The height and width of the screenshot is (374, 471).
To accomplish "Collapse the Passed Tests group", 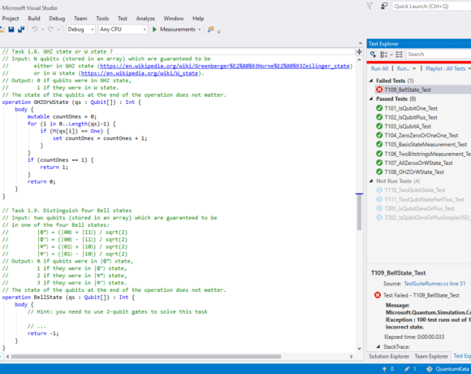I will 371,98.
